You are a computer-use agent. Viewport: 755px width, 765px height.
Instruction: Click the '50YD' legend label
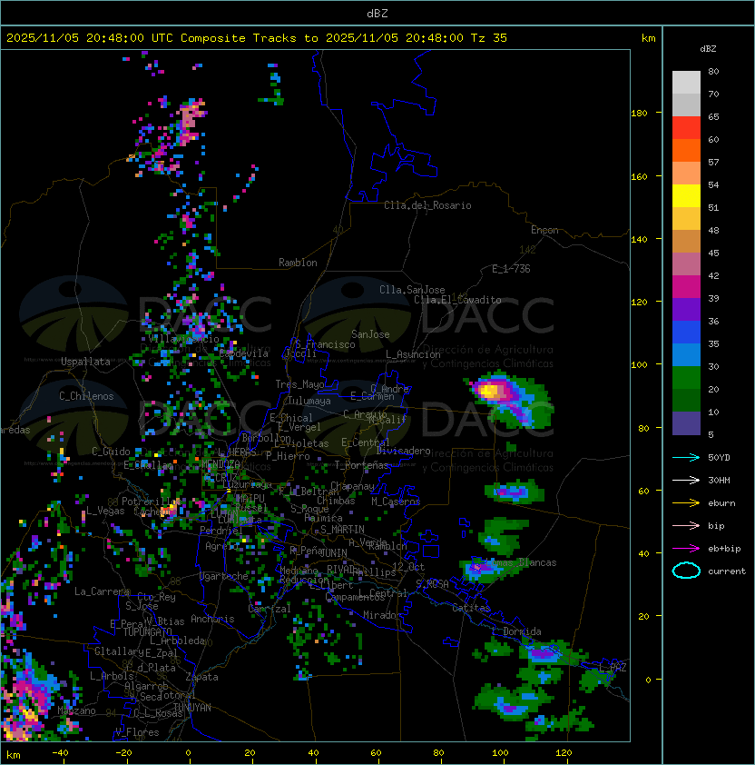point(719,458)
